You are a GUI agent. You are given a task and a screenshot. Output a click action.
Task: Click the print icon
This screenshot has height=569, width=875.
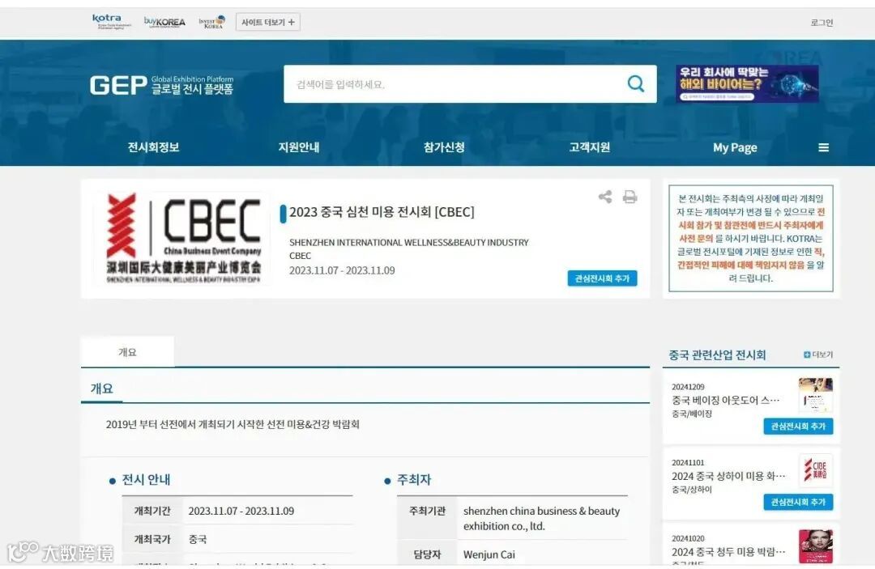click(x=630, y=197)
